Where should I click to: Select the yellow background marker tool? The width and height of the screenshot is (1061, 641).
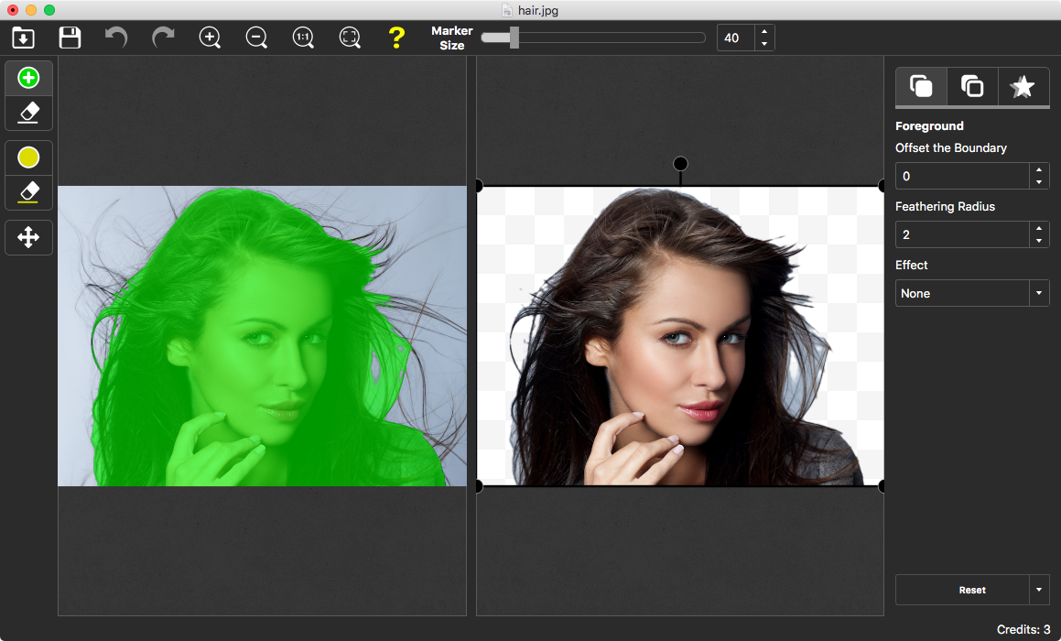[28, 157]
